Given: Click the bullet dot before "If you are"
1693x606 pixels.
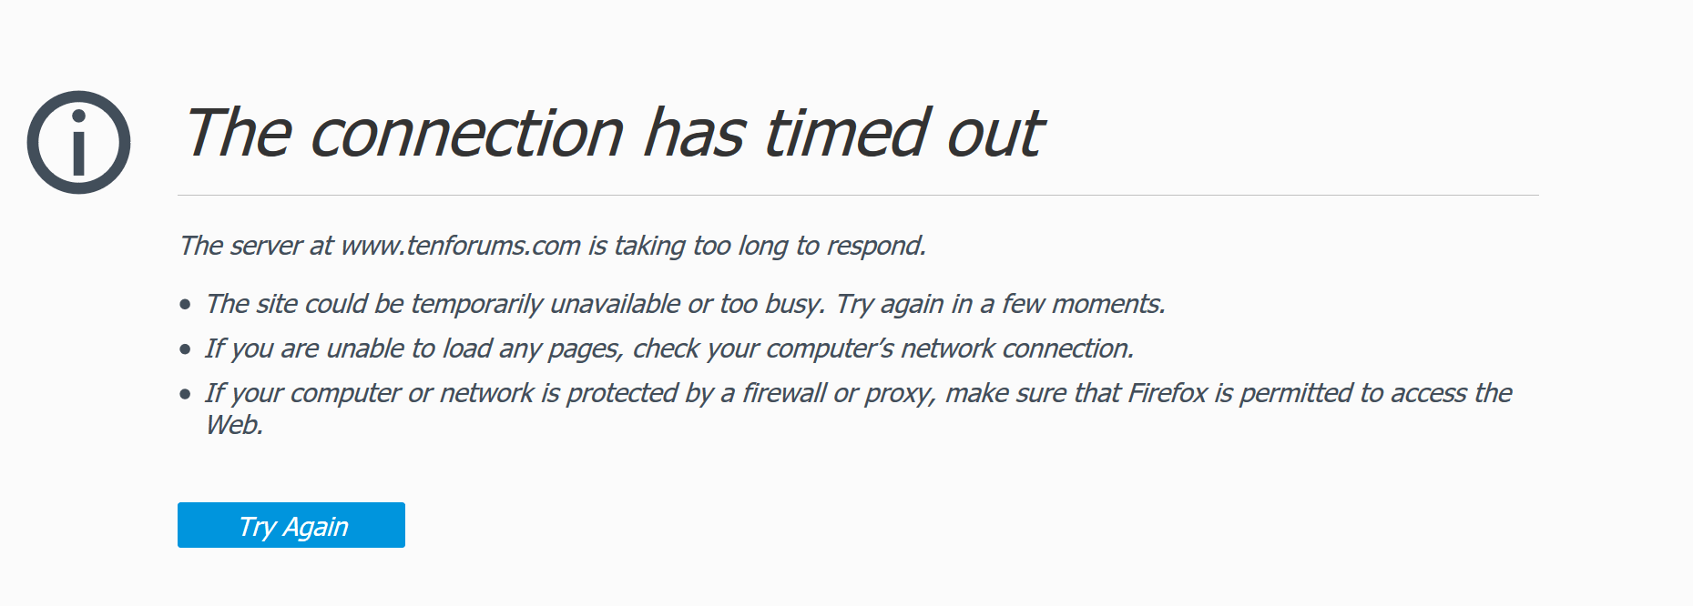Looking at the screenshot, I should point(186,349).
